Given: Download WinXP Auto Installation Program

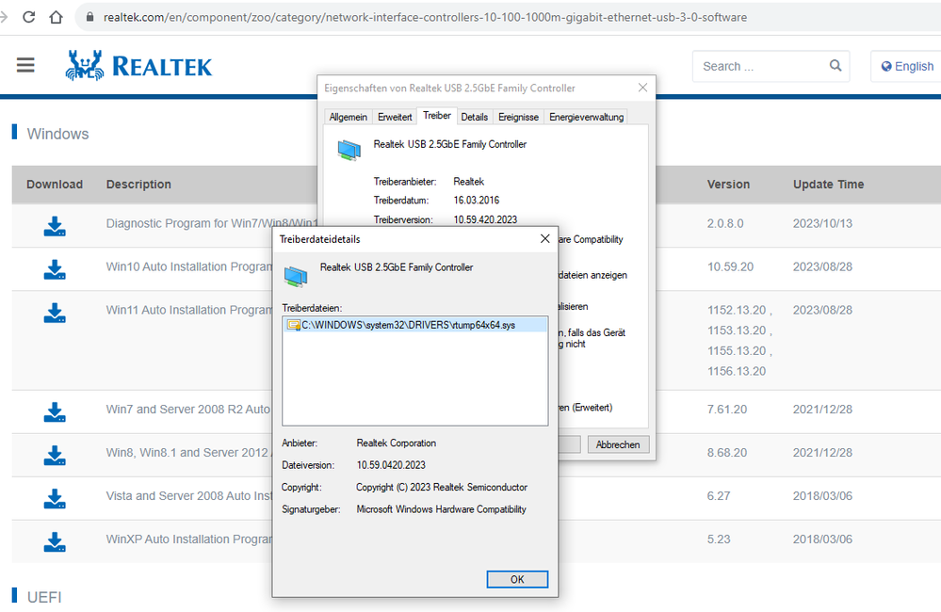Looking at the screenshot, I should (x=55, y=541).
